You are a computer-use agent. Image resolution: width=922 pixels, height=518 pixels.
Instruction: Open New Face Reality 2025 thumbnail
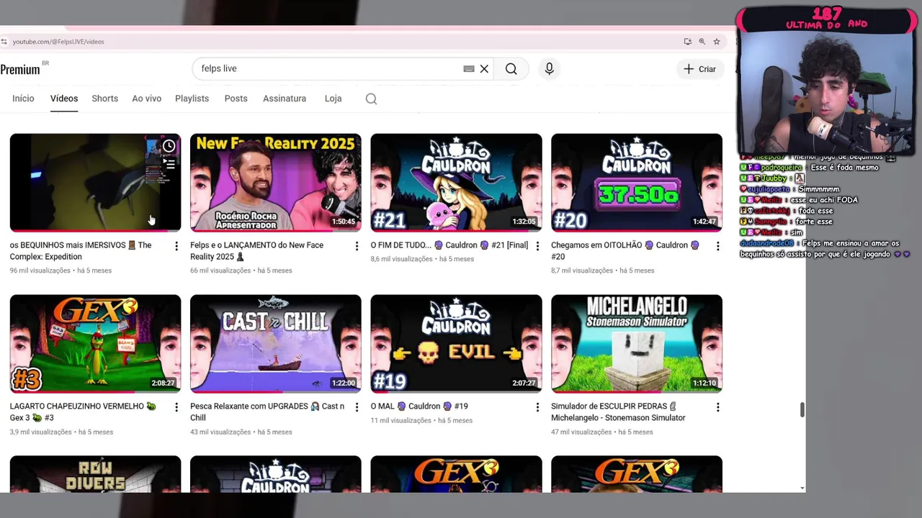tap(276, 183)
